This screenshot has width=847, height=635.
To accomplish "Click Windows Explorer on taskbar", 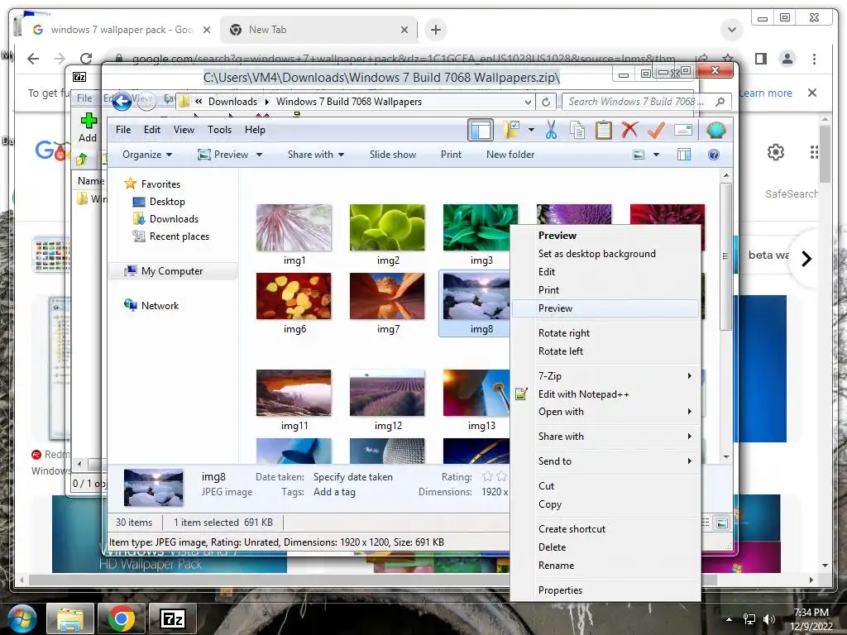I will click(70, 618).
